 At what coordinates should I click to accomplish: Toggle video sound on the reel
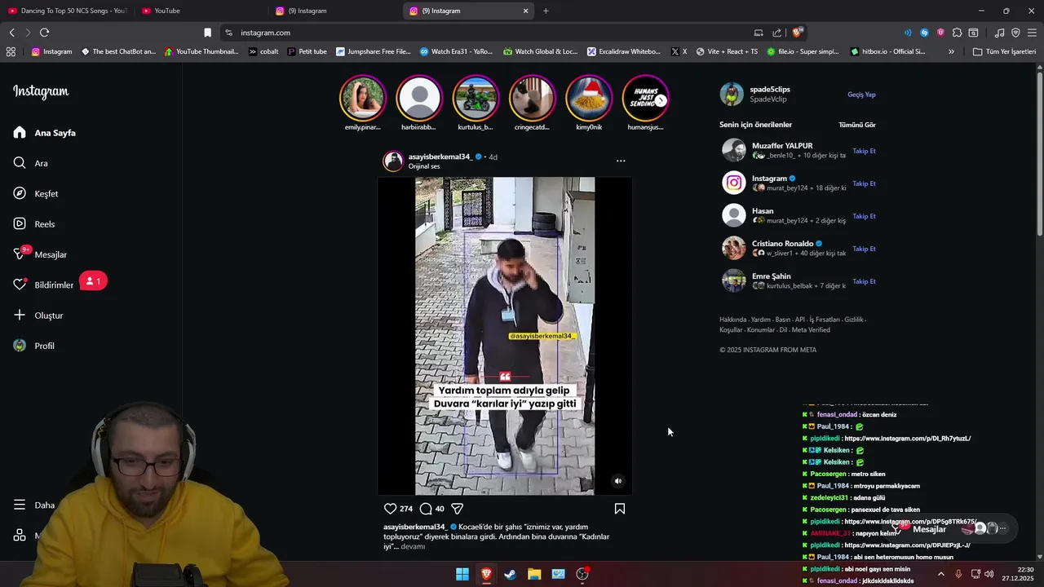coord(617,481)
